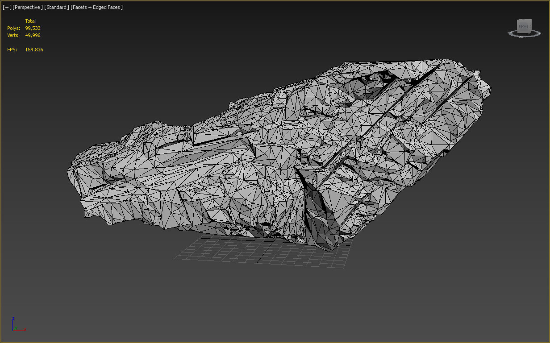Click the FRONT face of the ViewCube
The height and width of the screenshot is (343, 550).
pyautogui.click(x=524, y=27)
